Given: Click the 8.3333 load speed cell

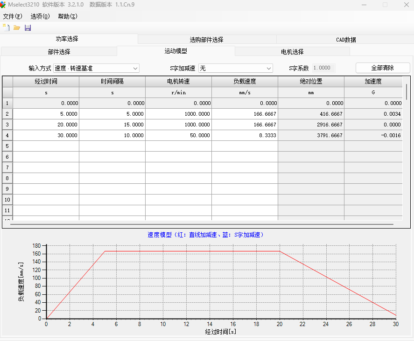Looking at the screenshot, I should pyautogui.click(x=245, y=135).
